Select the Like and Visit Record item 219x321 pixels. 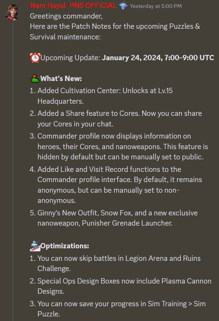click(x=116, y=185)
